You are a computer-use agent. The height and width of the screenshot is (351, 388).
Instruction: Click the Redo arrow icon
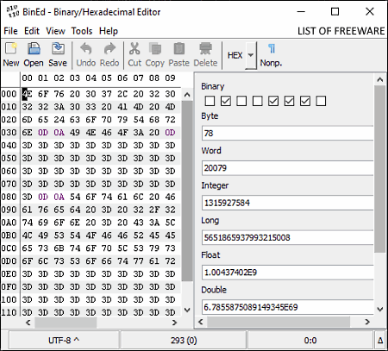click(110, 48)
